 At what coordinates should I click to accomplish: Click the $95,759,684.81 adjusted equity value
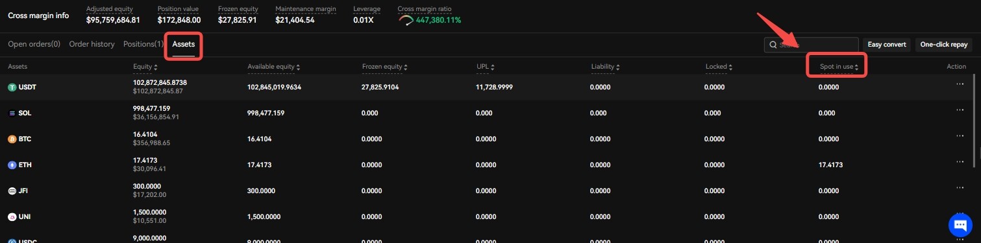113,20
